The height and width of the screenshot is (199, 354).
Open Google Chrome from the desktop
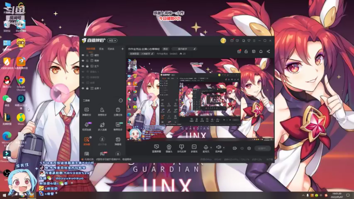click(x=21, y=83)
